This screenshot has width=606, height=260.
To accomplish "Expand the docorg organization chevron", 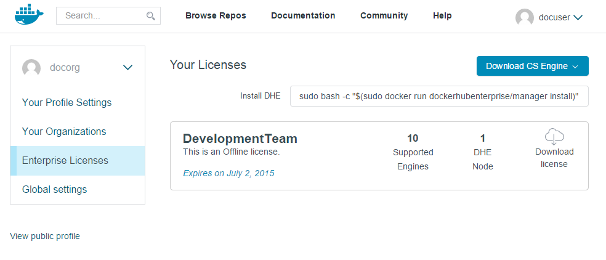I will 127,68.
